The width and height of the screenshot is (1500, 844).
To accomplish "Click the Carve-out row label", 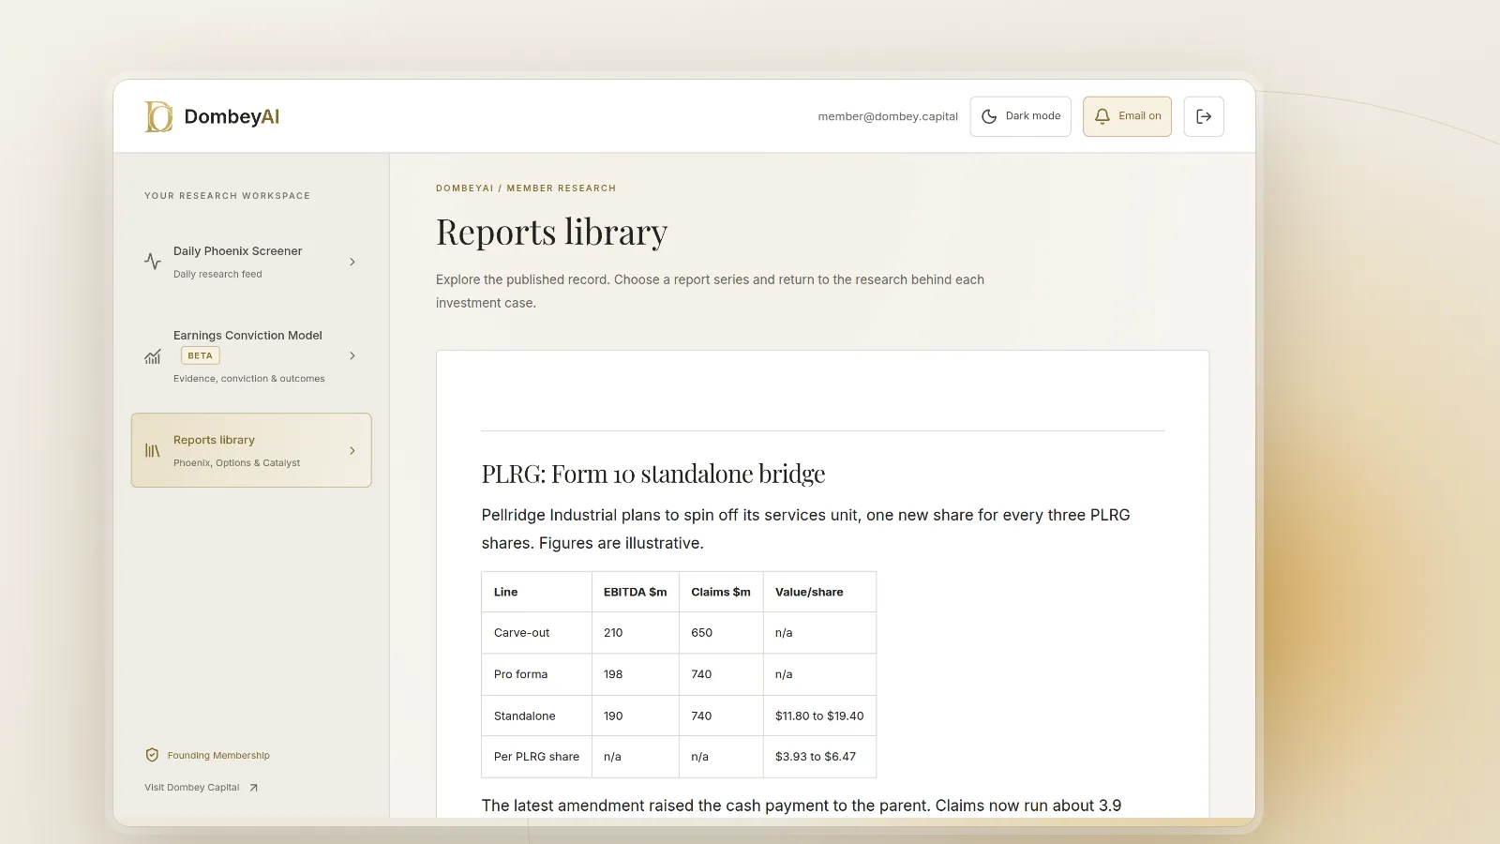I will pos(522,633).
